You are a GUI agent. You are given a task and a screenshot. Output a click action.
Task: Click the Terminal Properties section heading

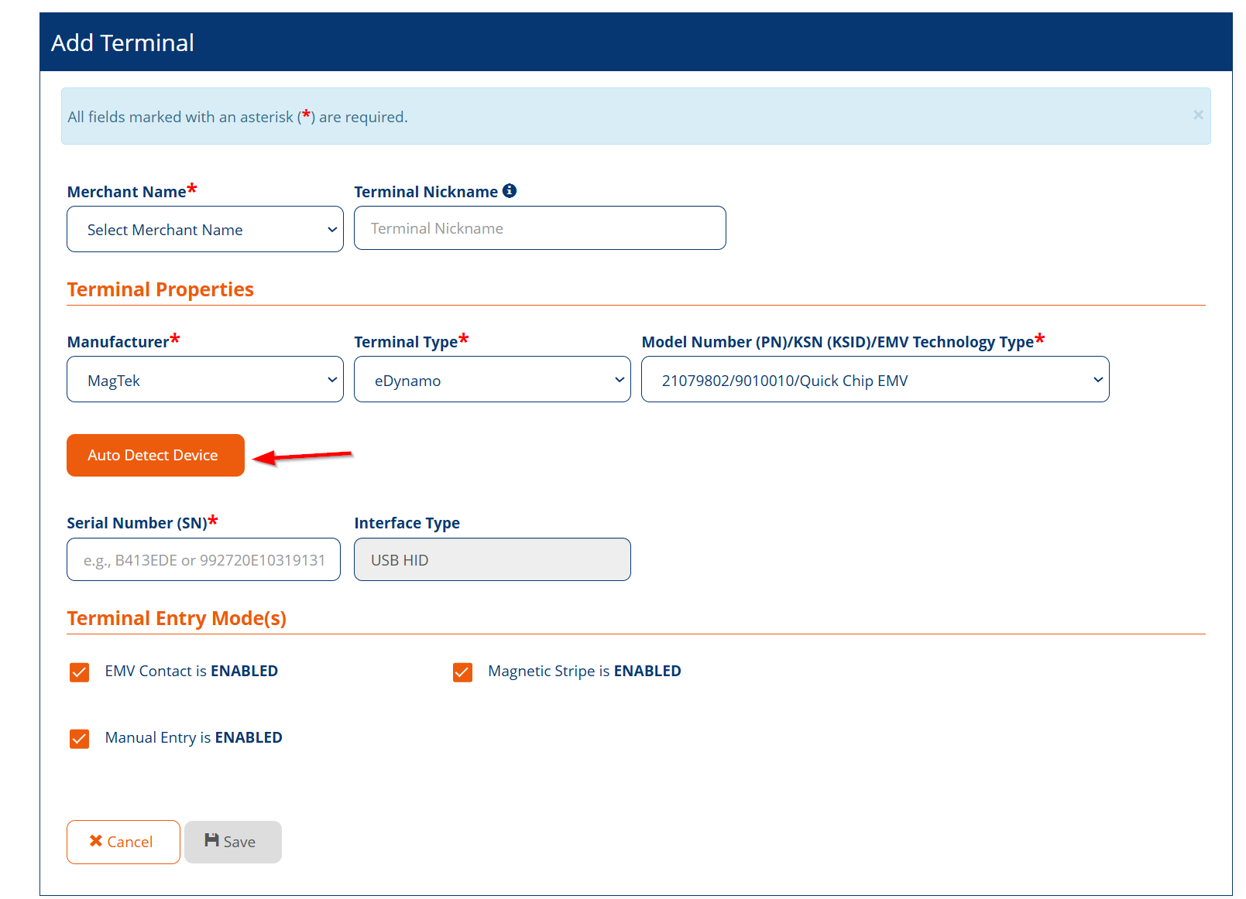click(x=160, y=289)
